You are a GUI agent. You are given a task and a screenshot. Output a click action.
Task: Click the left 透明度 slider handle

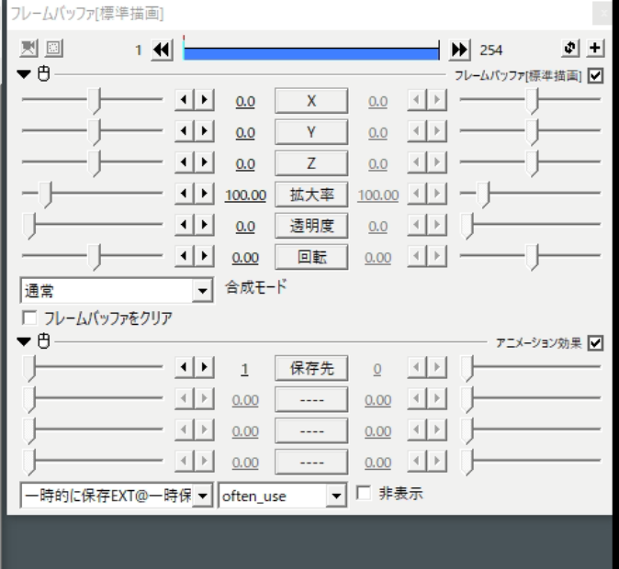coord(29,226)
